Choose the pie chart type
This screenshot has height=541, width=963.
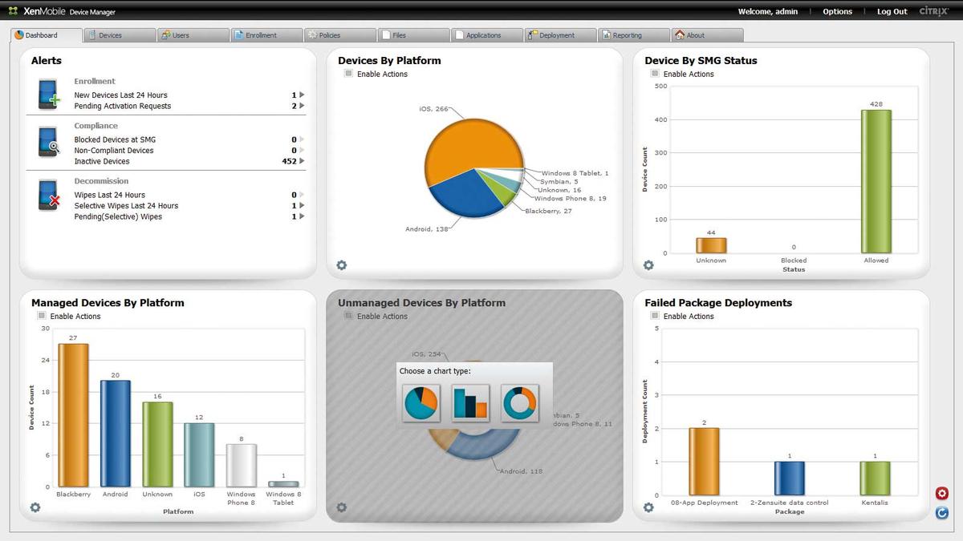pyautogui.click(x=421, y=403)
